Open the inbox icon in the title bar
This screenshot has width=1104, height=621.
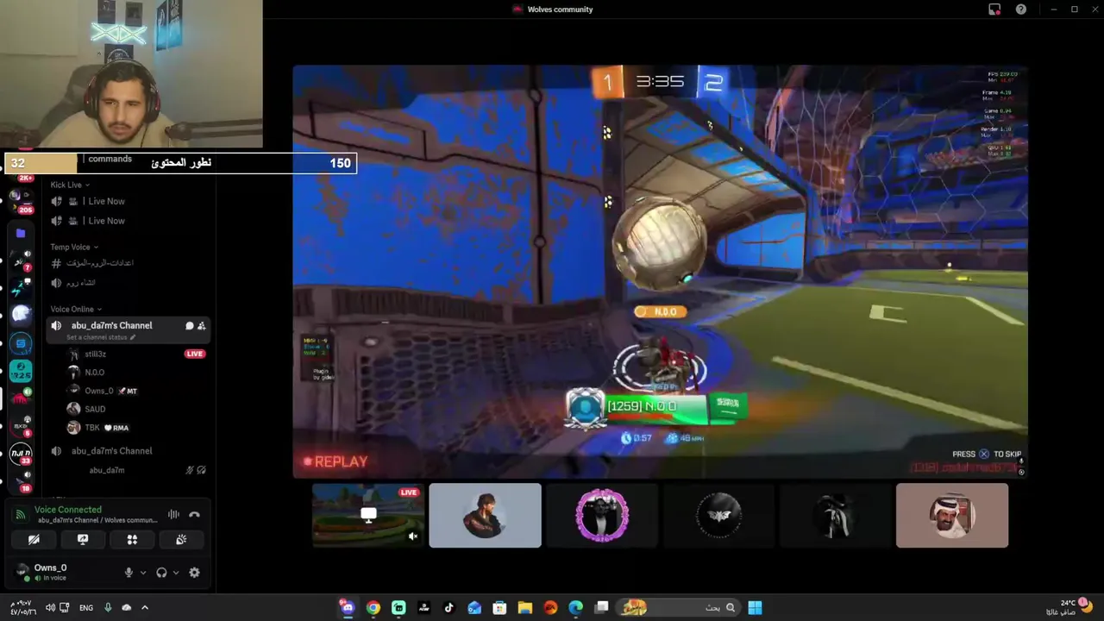(x=994, y=9)
